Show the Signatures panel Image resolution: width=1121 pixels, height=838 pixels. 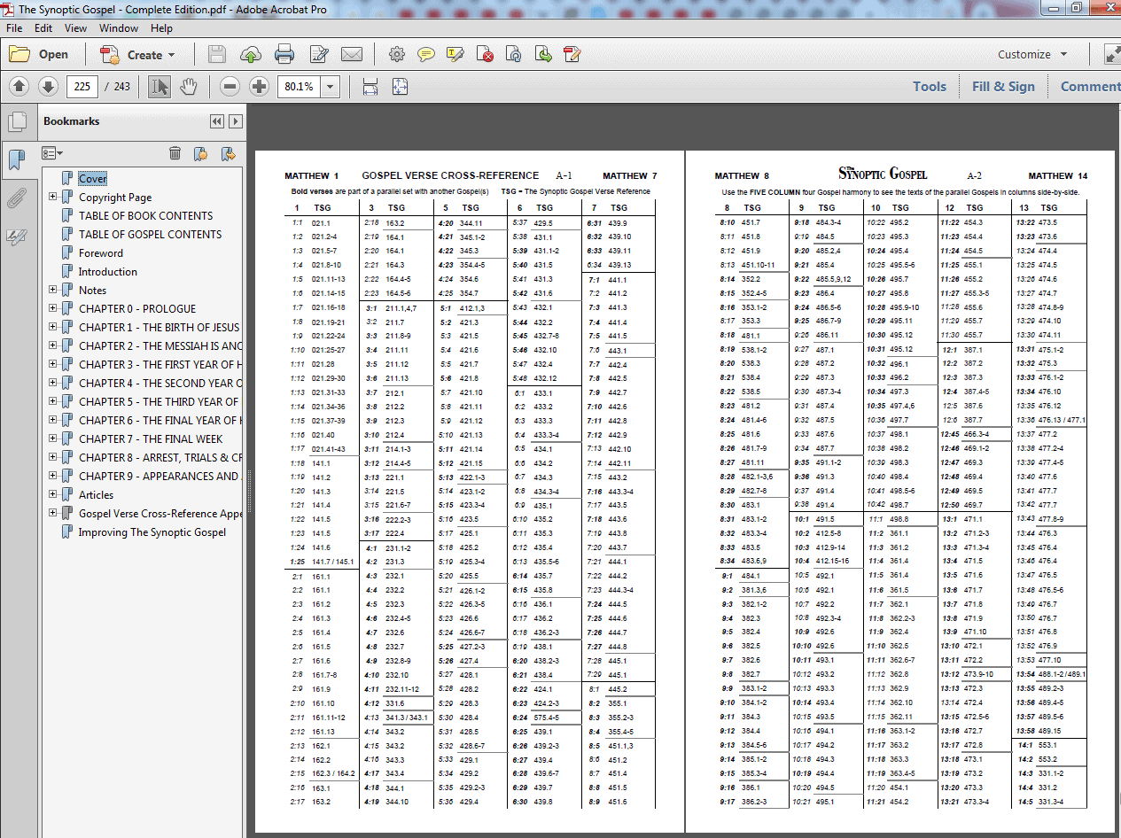tap(16, 236)
